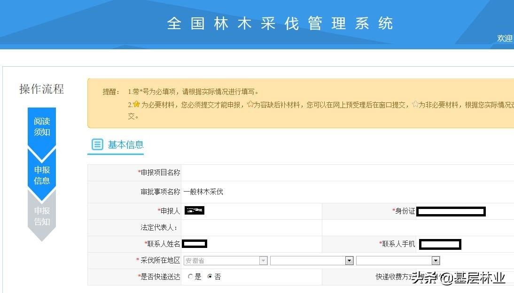This screenshot has height=293, width=514.
Task: Select the 阅读须知 workflow step arrow
Action: click(x=41, y=127)
